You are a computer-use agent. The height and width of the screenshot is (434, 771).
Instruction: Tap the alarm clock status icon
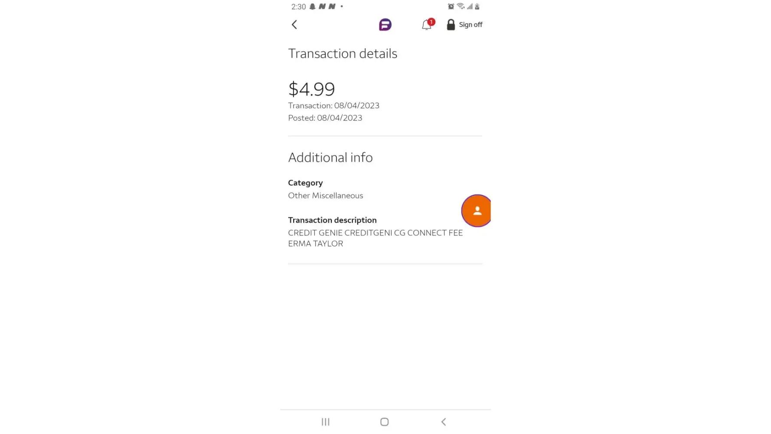(x=451, y=7)
